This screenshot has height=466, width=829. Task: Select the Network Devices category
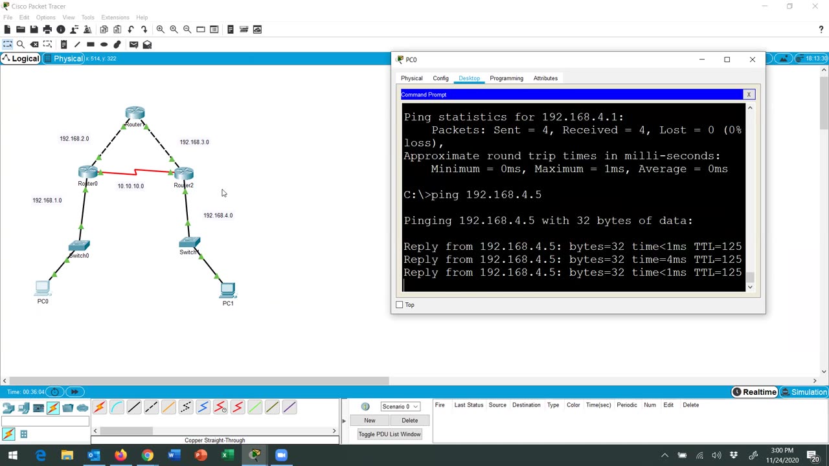pyautogui.click(x=8, y=408)
